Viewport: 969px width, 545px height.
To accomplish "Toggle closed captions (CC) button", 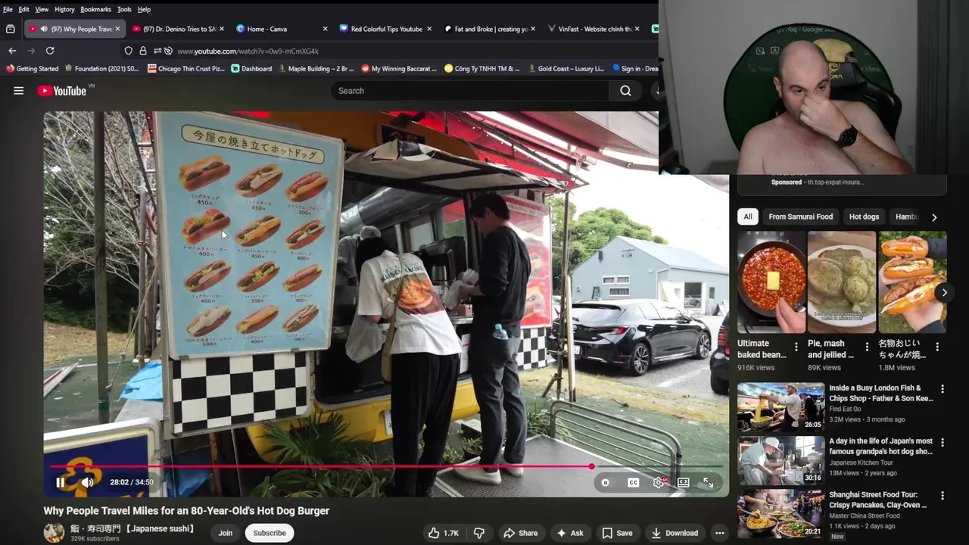I will 633,482.
